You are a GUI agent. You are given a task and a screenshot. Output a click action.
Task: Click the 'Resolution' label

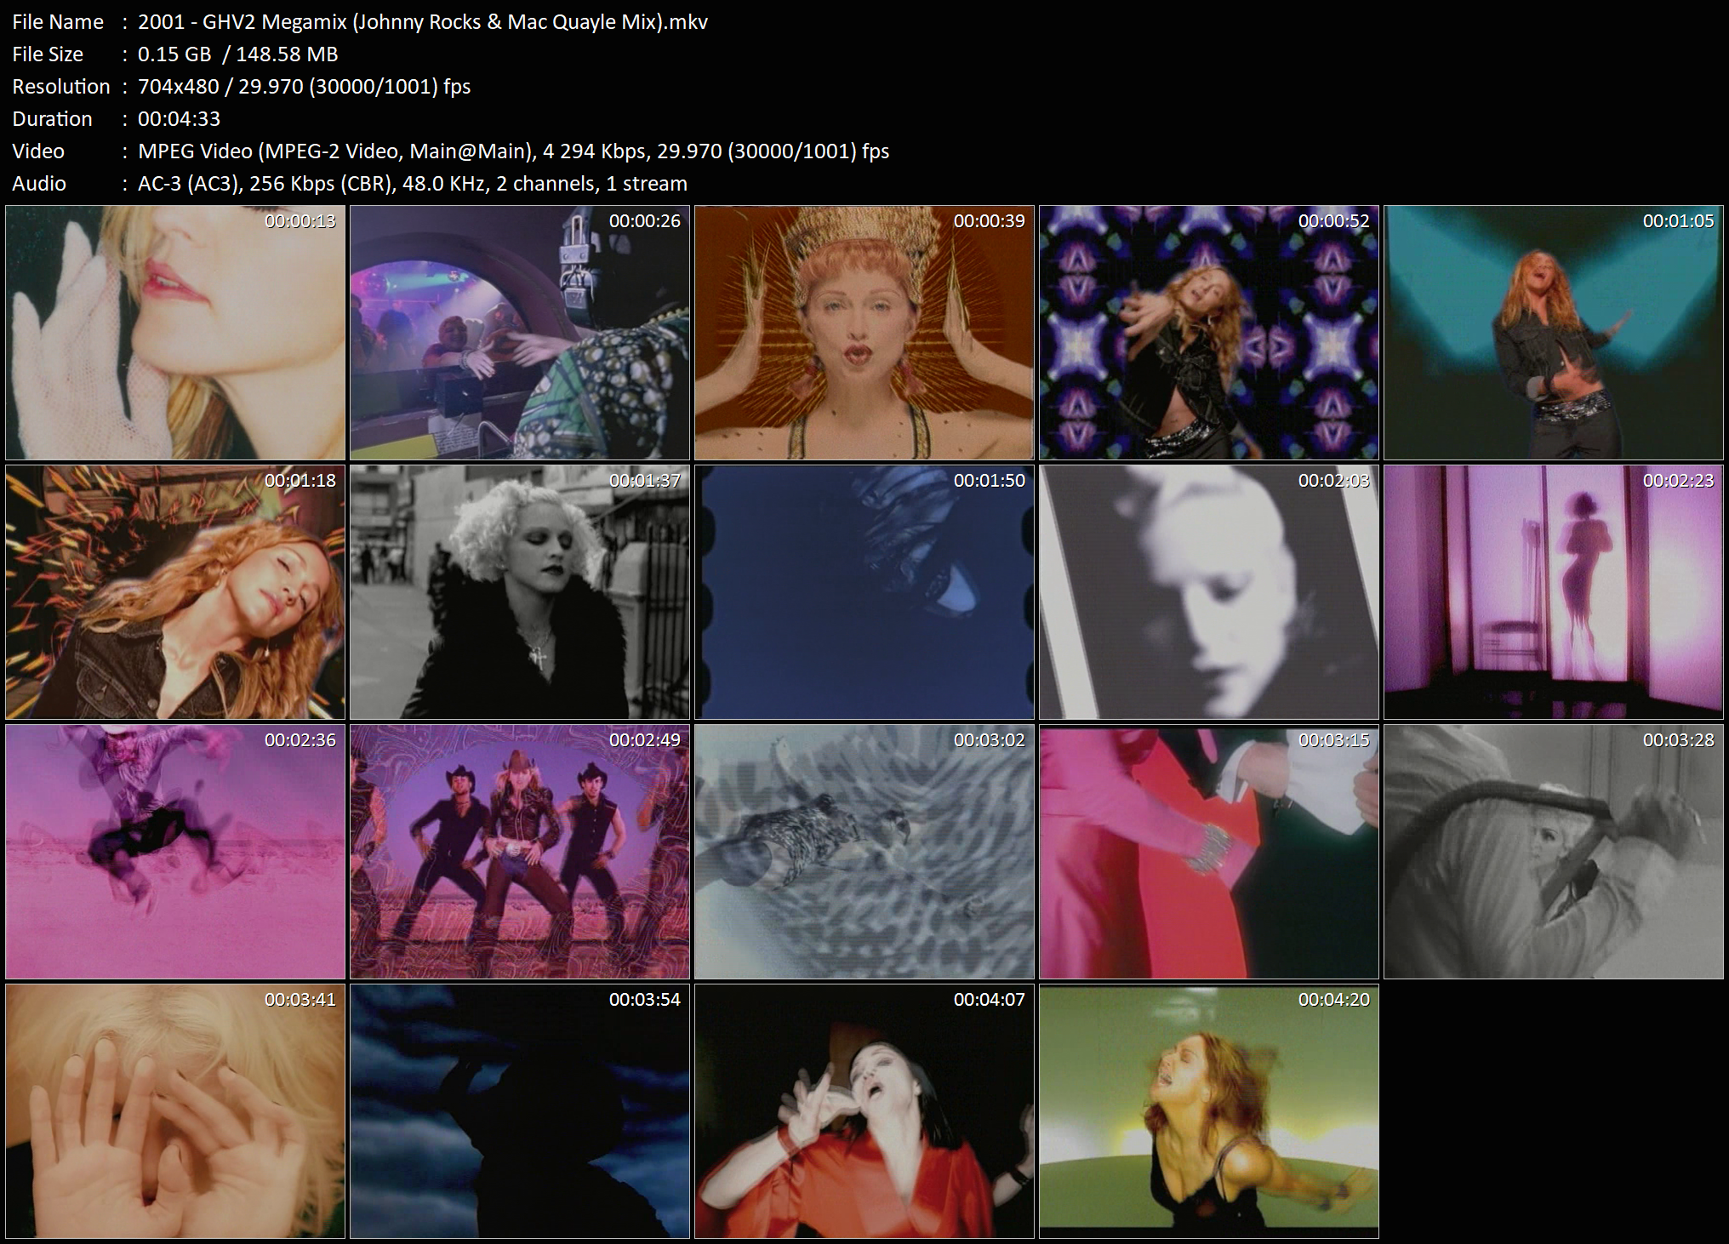[x=61, y=87]
